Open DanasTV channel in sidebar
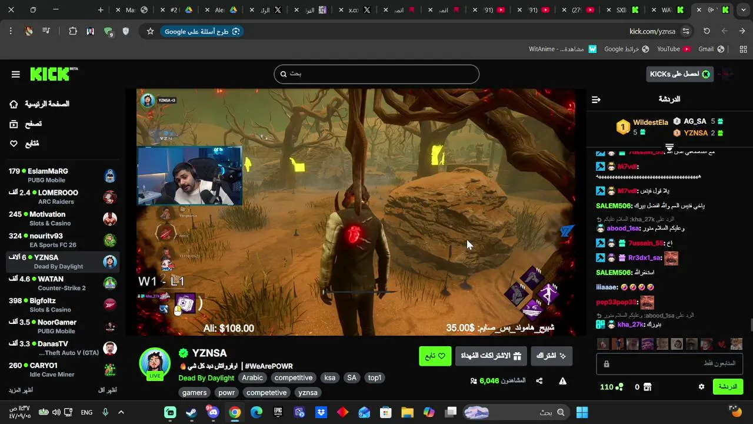753x424 pixels. click(63, 348)
